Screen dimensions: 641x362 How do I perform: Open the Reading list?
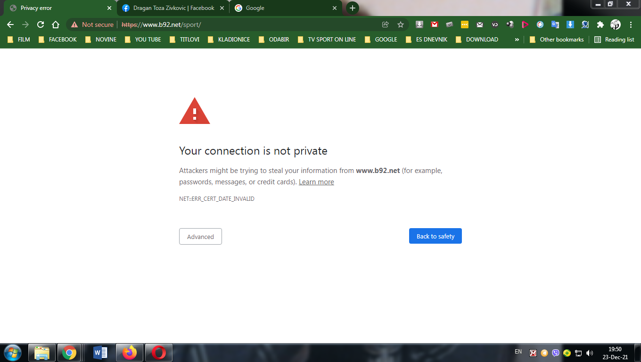click(615, 40)
